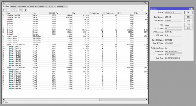The width and height of the screenshot is (196, 106).
Task: Click the Disable (X) toolbar button
Action: 17,10
